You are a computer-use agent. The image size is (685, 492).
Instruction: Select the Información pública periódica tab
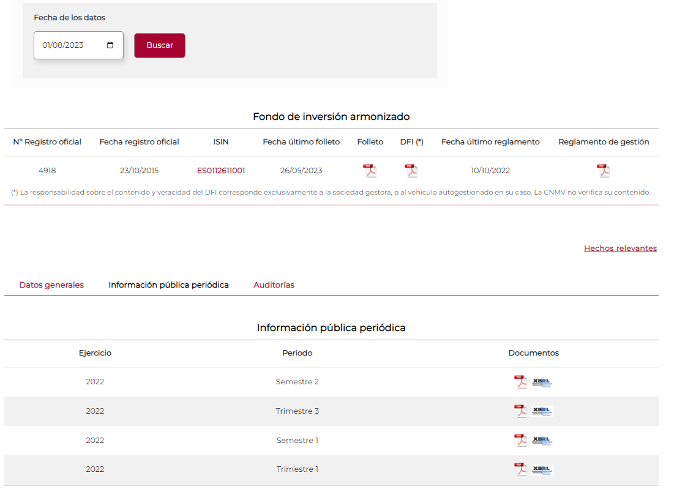pyautogui.click(x=168, y=285)
